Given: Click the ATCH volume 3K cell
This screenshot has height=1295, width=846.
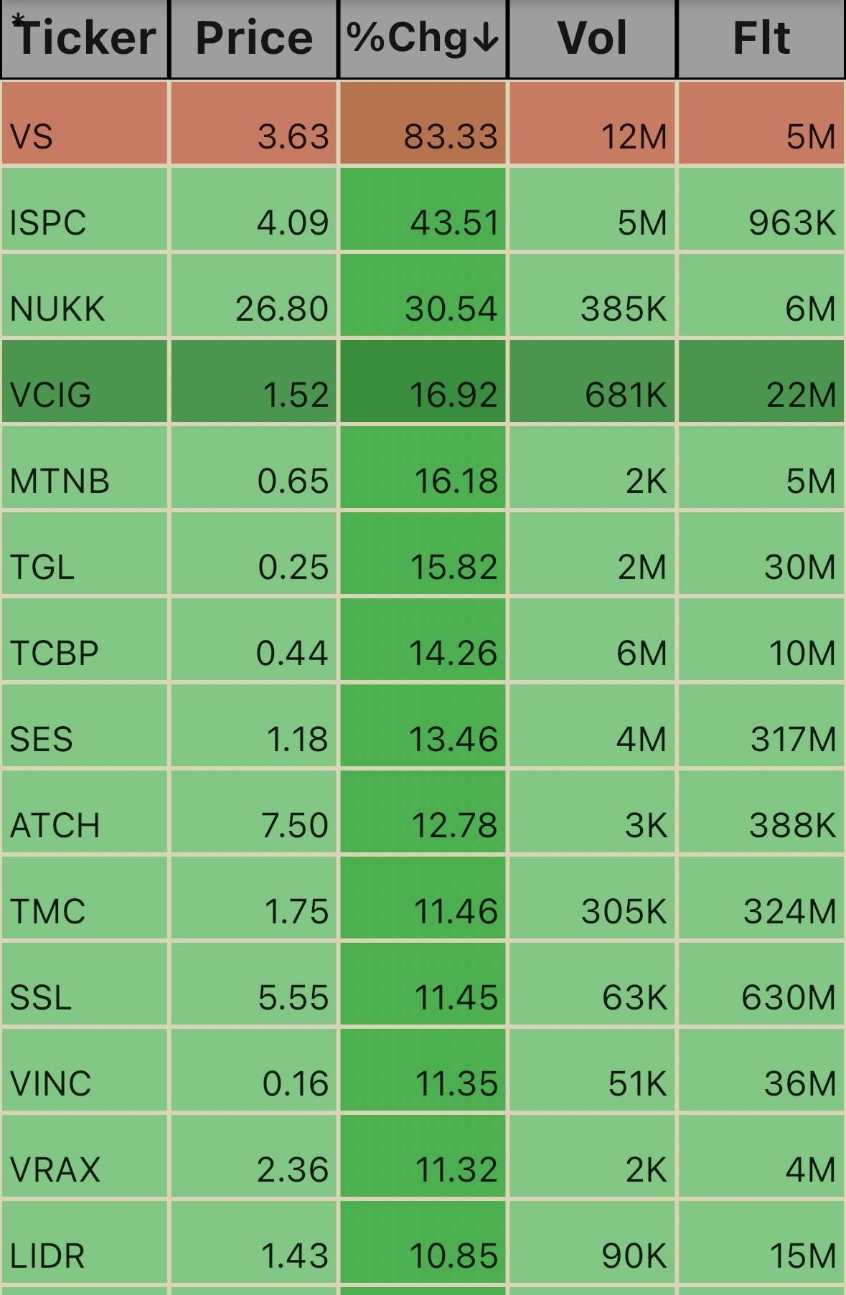Looking at the screenshot, I should point(646,825).
